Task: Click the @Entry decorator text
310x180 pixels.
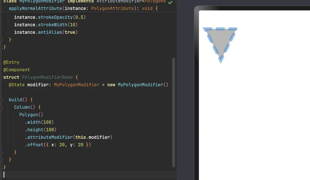Action: click(x=11, y=62)
